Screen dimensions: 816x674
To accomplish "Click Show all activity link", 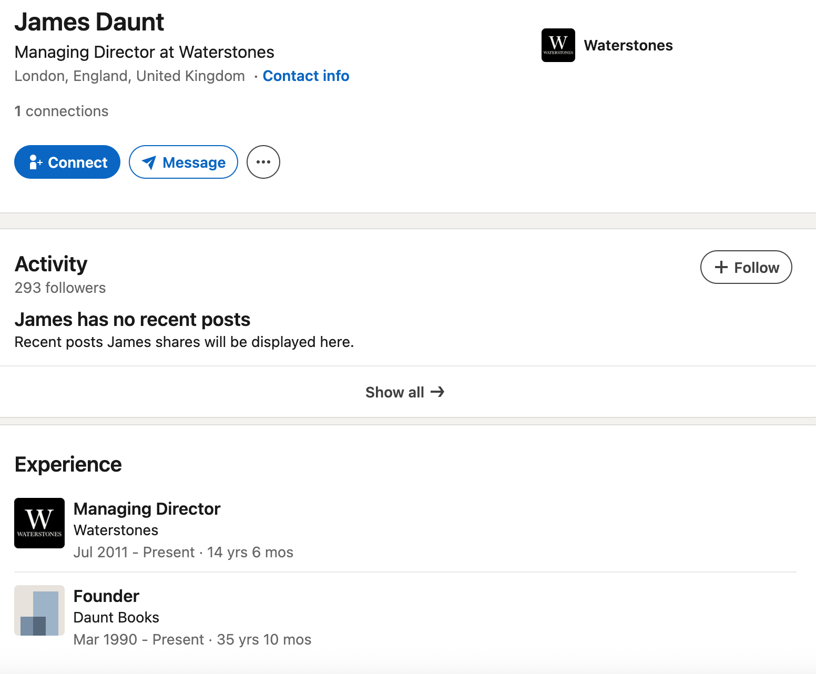I will pos(405,392).
